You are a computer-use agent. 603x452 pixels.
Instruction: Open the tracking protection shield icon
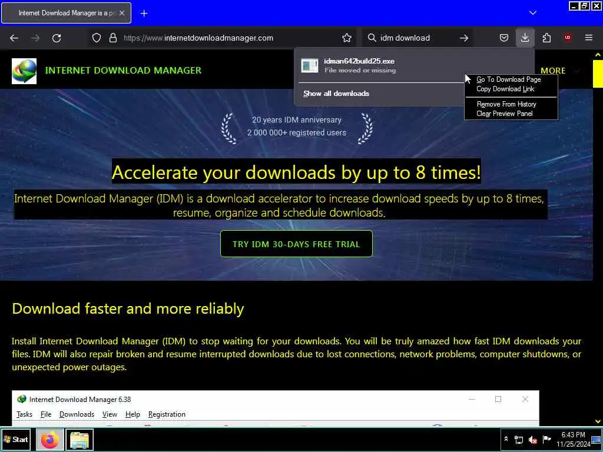click(x=97, y=38)
